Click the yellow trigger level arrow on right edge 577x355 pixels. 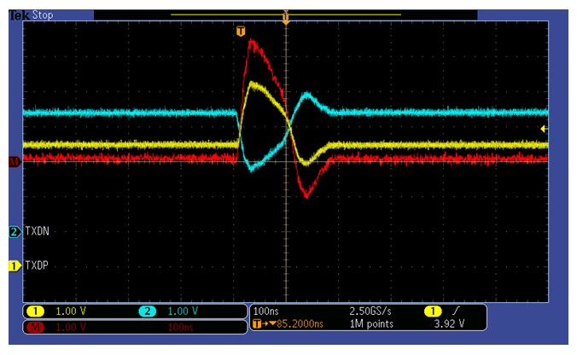pos(544,129)
